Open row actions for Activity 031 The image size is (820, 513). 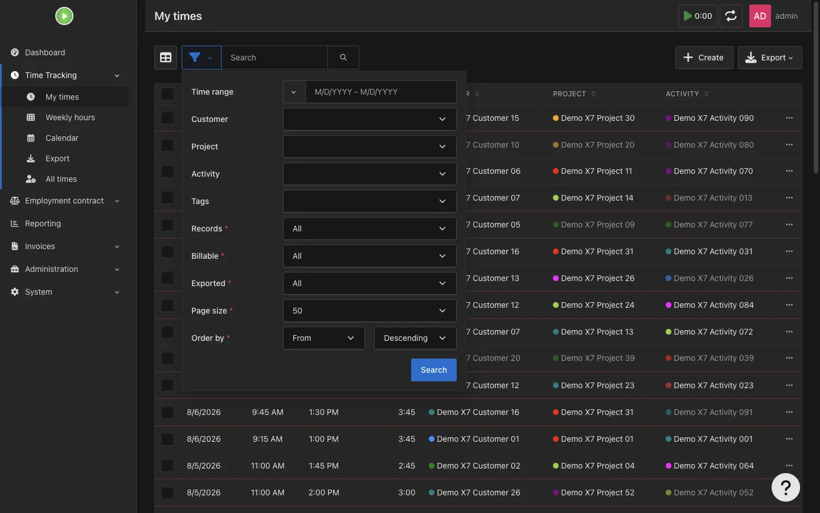(789, 251)
